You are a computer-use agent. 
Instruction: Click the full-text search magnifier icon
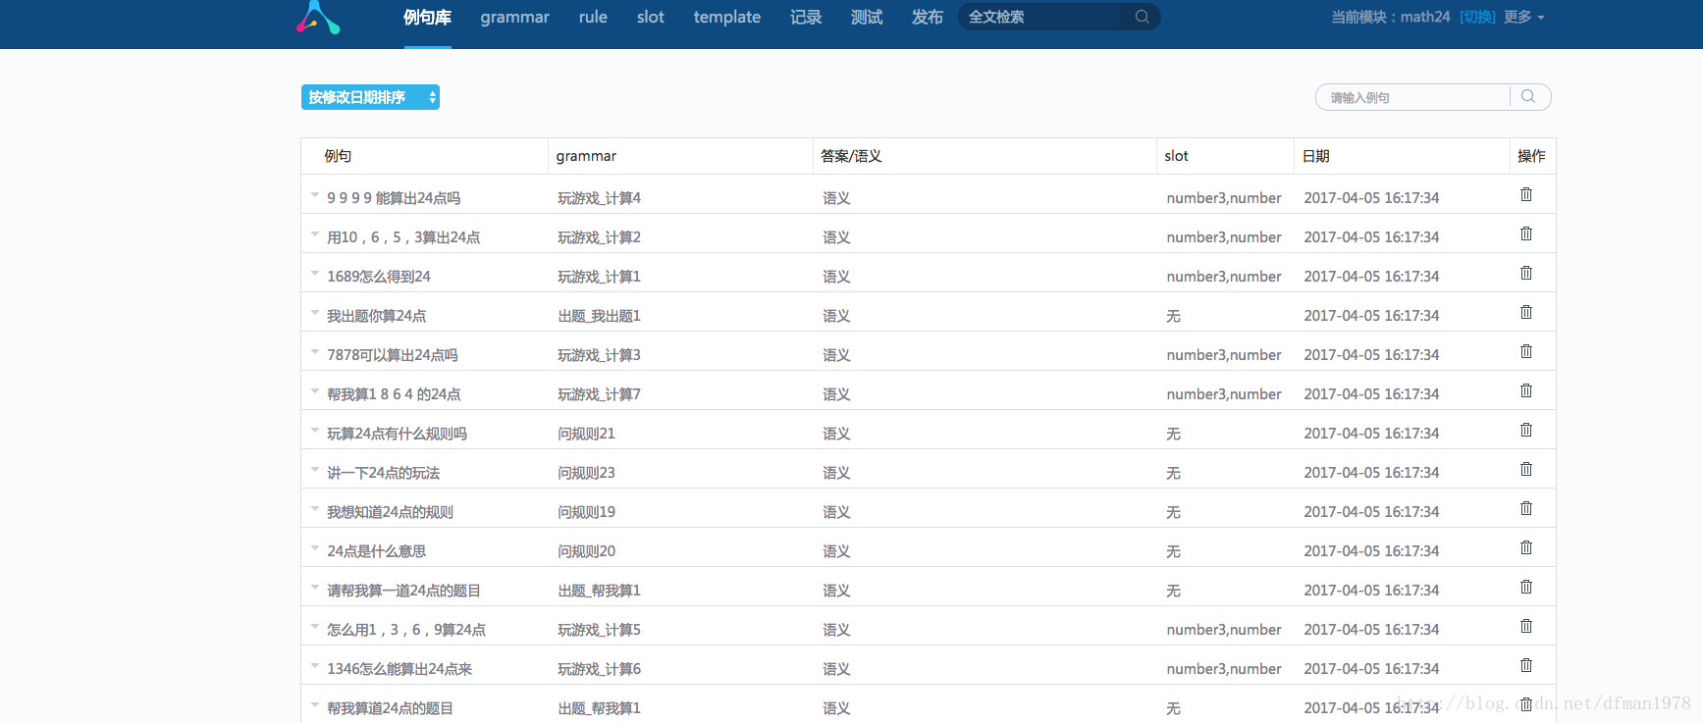click(1142, 17)
